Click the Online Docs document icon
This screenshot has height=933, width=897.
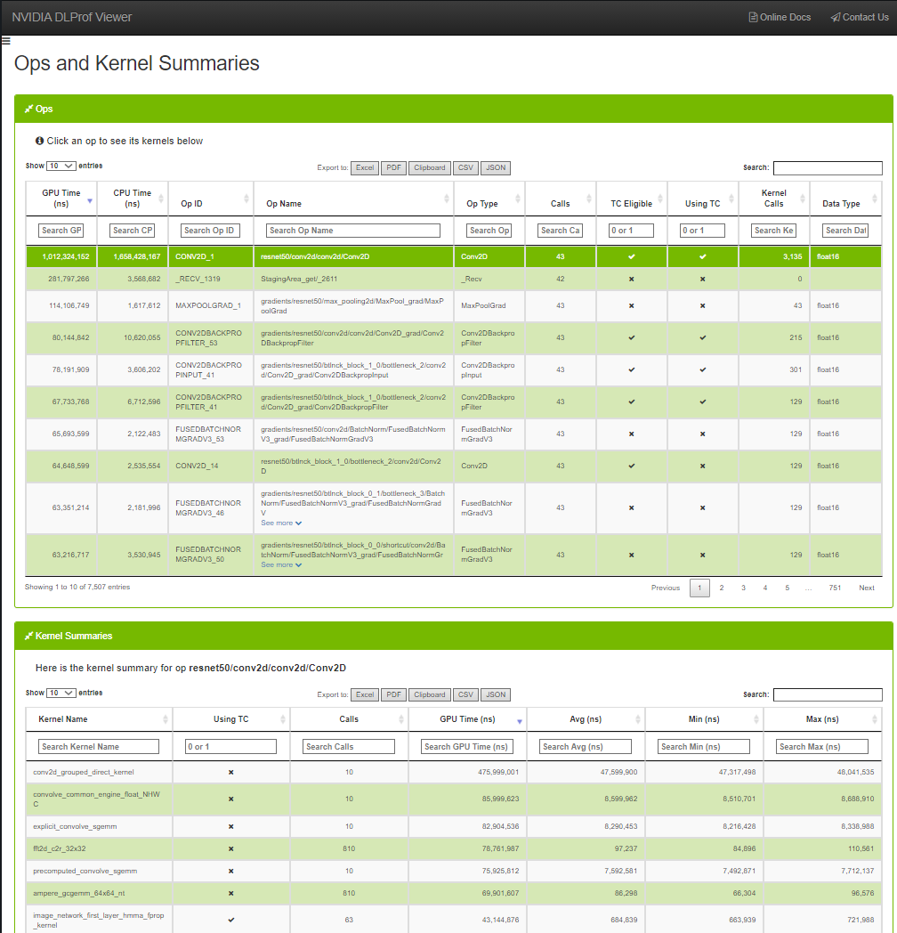coord(753,17)
